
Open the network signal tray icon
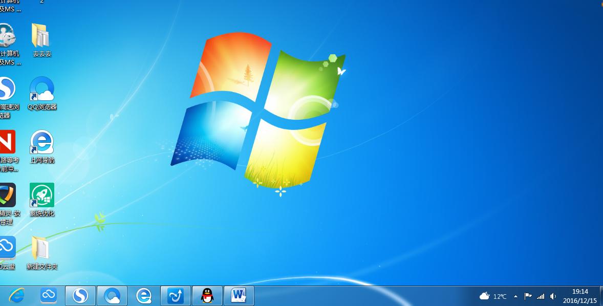click(x=541, y=296)
